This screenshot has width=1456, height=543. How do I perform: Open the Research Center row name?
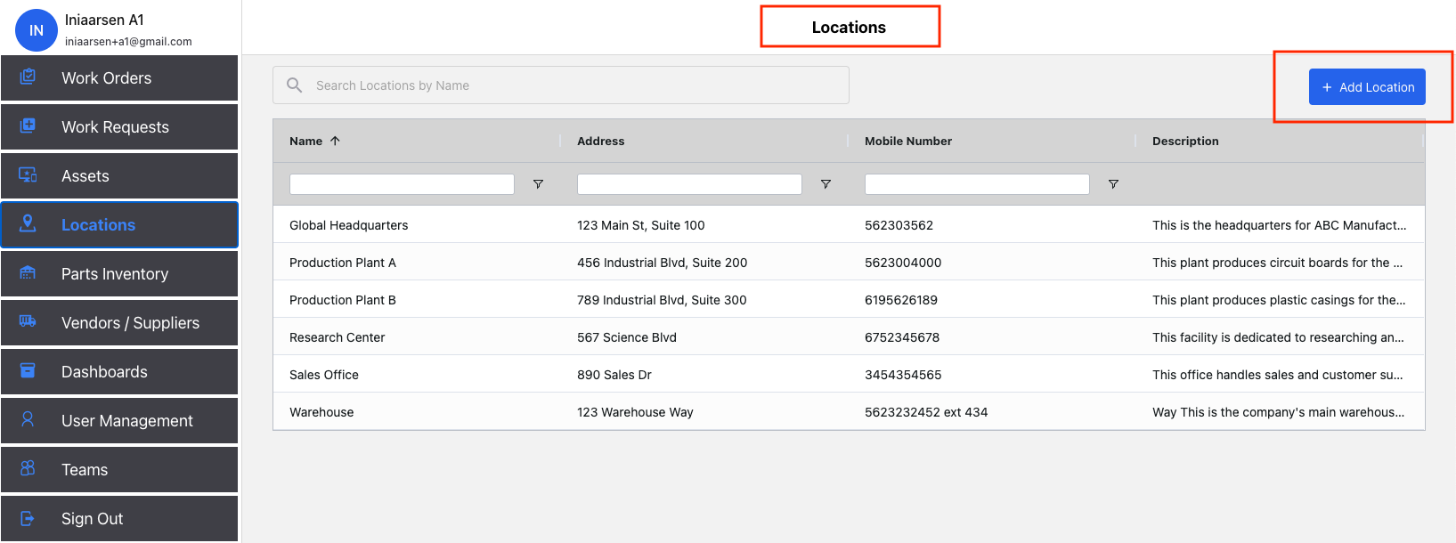point(338,337)
